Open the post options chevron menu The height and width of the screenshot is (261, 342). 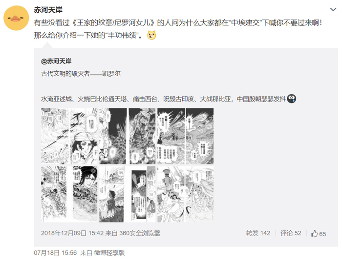pyautogui.click(x=333, y=10)
